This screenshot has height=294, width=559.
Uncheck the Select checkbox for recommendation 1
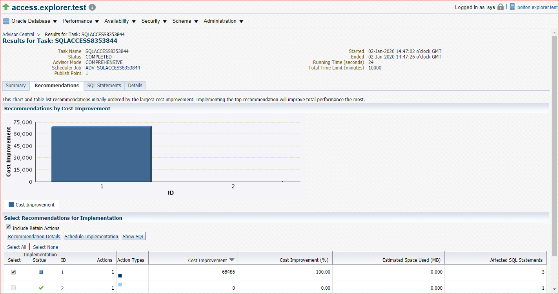(x=13, y=272)
